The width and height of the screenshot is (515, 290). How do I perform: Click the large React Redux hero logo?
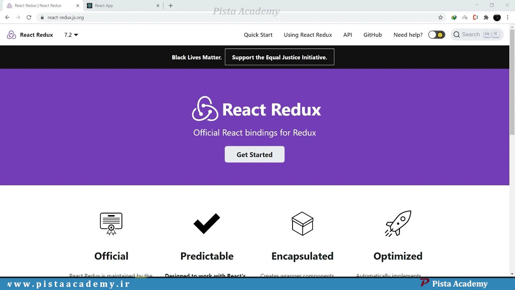click(x=205, y=109)
